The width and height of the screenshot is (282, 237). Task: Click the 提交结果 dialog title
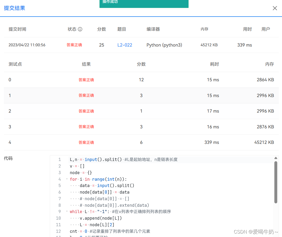(x=14, y=8)
